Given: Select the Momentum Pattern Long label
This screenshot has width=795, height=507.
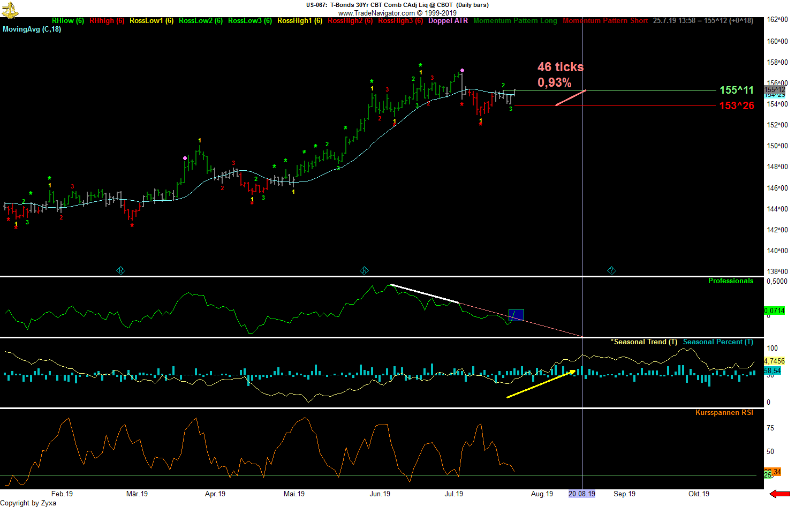Looking at the screenshot, I should [515, 21].
